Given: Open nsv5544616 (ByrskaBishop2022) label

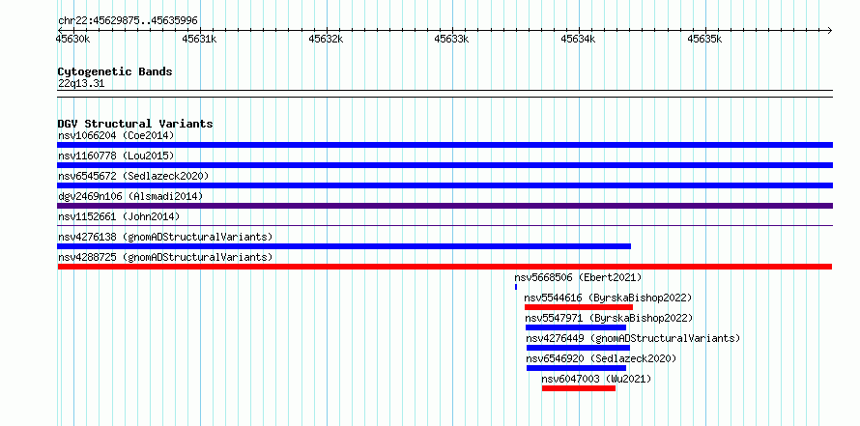Looking at the screenshot, I should click(x=608, y=298).
